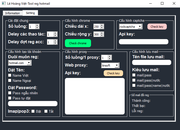The height and width of the screenshot is (130, 180).
Task: Increase Delay đợt reg acc value
Action: 55,41
